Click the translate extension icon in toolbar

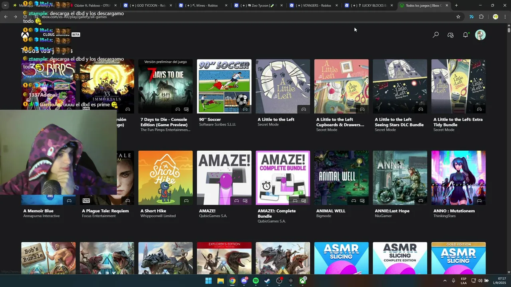(471, 17)
